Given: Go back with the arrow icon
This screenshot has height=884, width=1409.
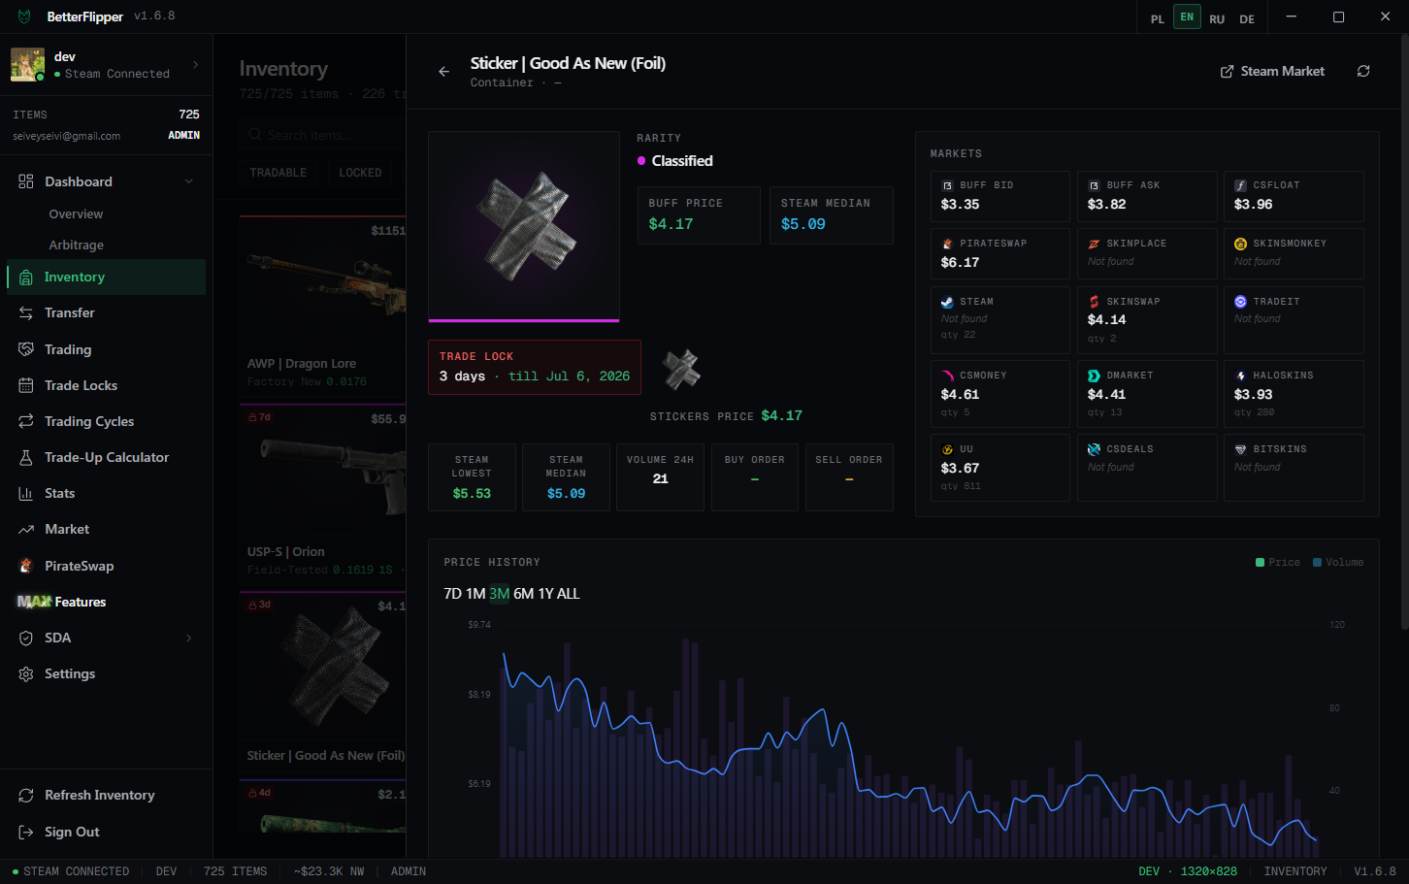Looking at the screenshot, I should [x=443, y=71].
